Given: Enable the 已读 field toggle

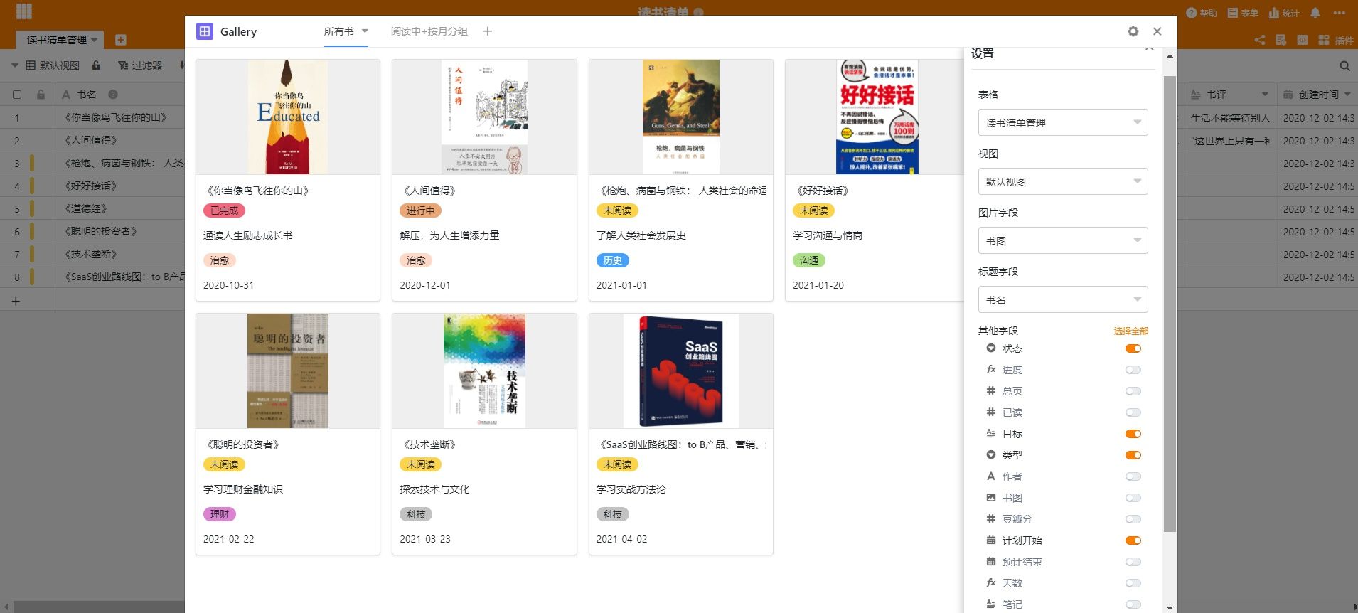Looking at the screenshot, I should 1133,412.
